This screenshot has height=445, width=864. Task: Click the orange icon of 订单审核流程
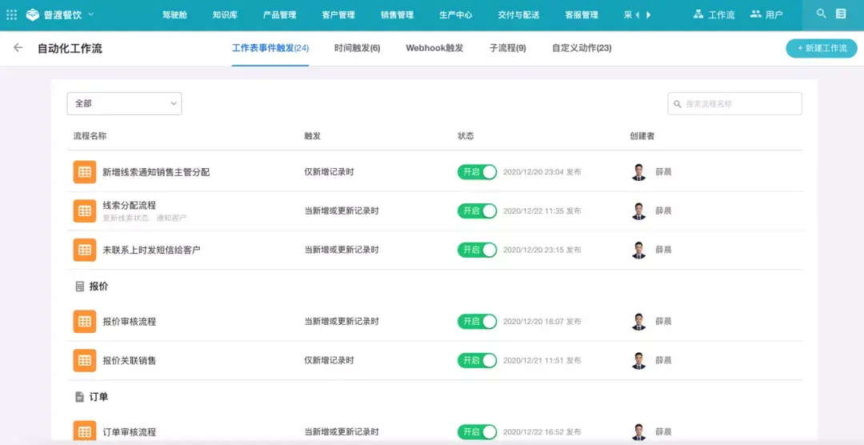[84, 431]
